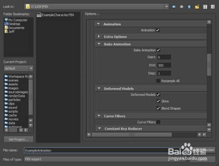Switch to list view icon
Image resolution: width=219 pixels, height=166 pixels.
tap(205, 7)
